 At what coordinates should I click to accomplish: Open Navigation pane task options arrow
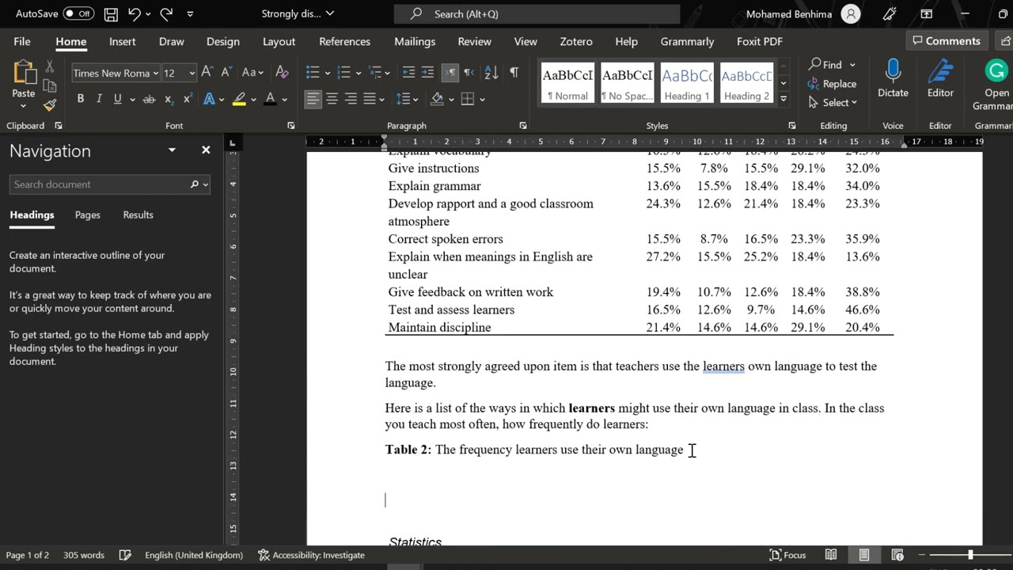pyautogui.click(x=172, y=150)
